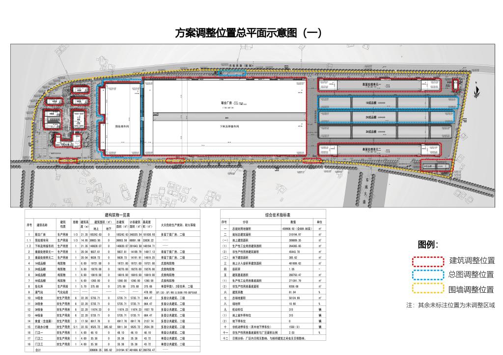Click the 预处理车间 row name cell

point(41,240)
